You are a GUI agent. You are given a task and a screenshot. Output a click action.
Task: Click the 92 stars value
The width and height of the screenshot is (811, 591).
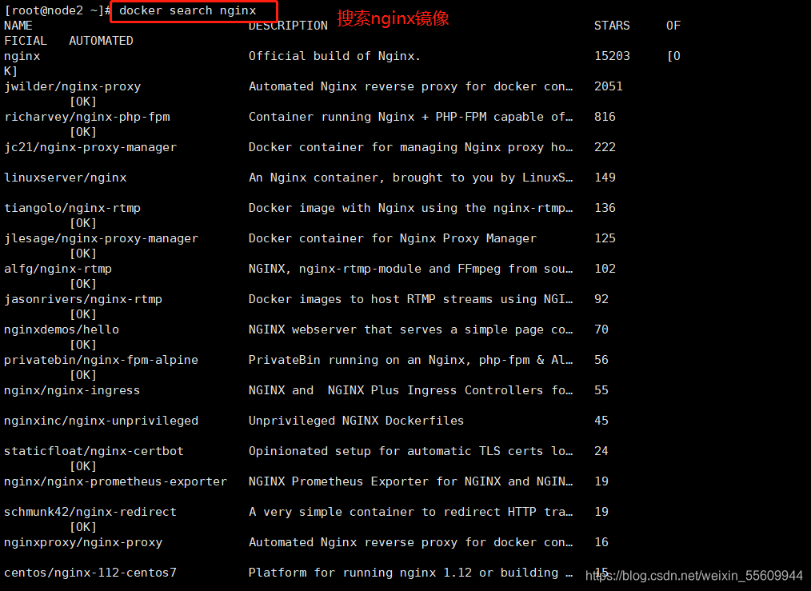tap(601, 299)
